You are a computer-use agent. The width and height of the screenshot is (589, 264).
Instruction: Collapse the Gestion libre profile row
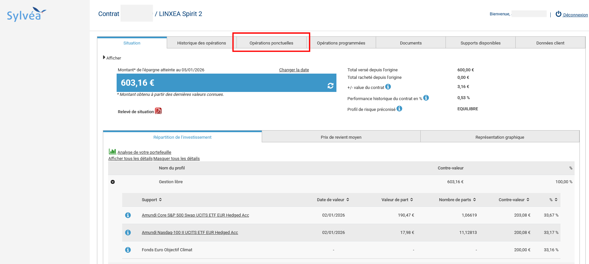click(113, 182)
